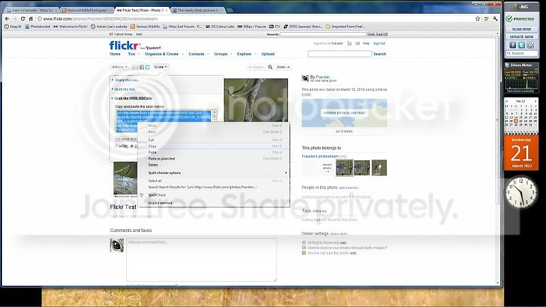Viewport: 546px width, 307px height.
Task: Select the HTML code radio button
Action: tap(117, 146)
